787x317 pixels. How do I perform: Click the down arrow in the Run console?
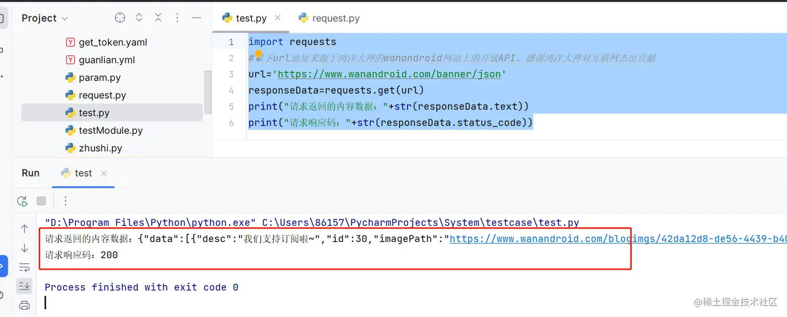coord(24,248)
